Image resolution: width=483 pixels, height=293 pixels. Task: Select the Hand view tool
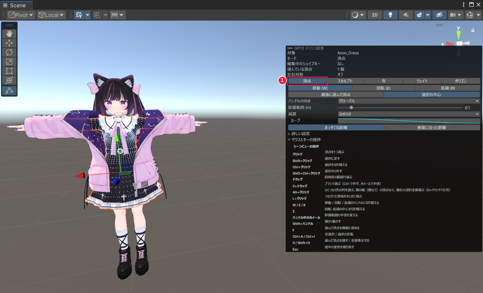coord(9,33)
